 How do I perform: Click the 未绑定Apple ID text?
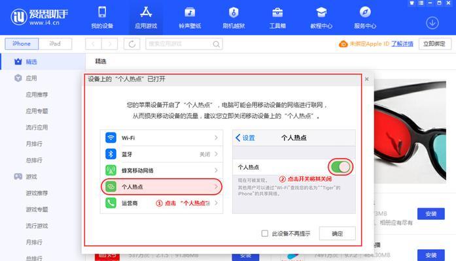369,44
